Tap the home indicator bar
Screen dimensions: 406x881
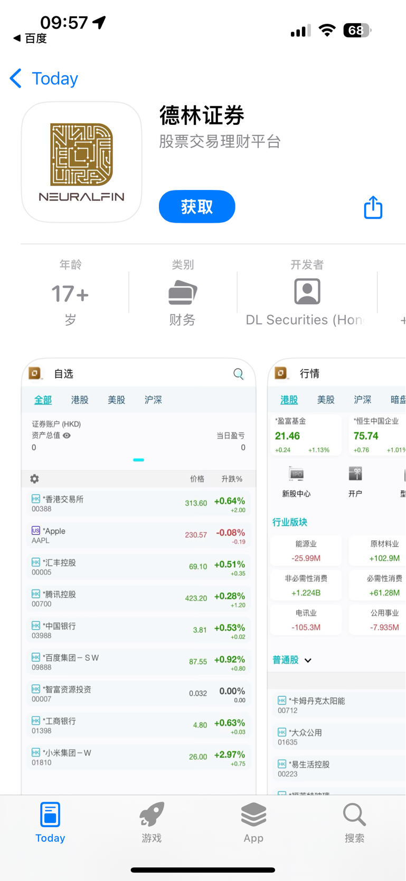tap(203, 870)
